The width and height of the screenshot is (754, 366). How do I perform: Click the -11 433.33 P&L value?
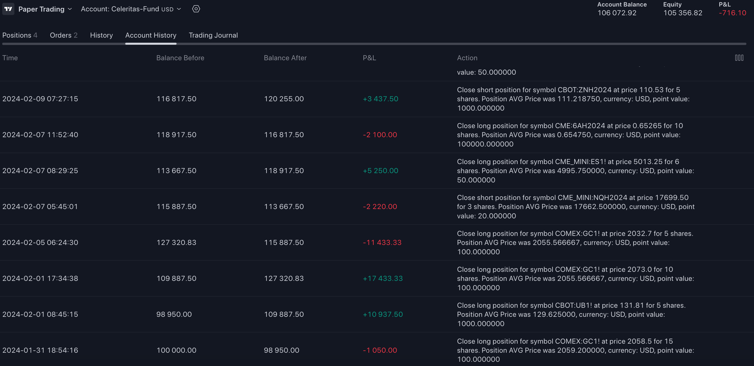pos(382,242)
